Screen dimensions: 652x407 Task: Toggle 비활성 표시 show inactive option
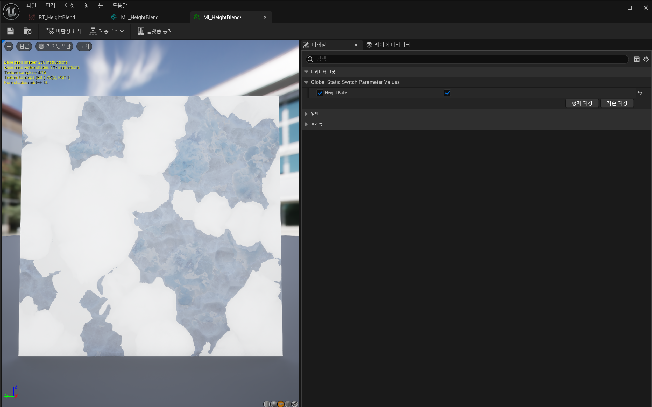click(64, 31)
